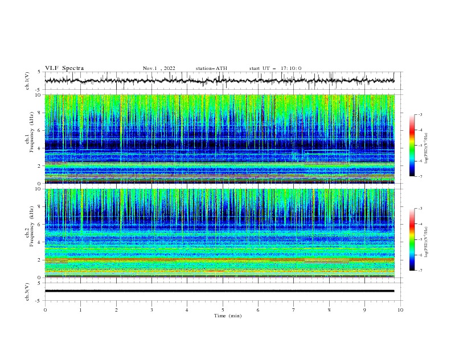This screenshot has height=348, width=451.
Task: Click the ch.2 spectrogram color scale bar
Action: coord(412,239)
